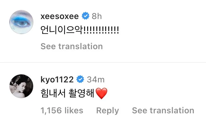Translate kyo1122's comment via See translation
Image resolution: width=206 pixels, height=128 pixels.
[163, 111]
